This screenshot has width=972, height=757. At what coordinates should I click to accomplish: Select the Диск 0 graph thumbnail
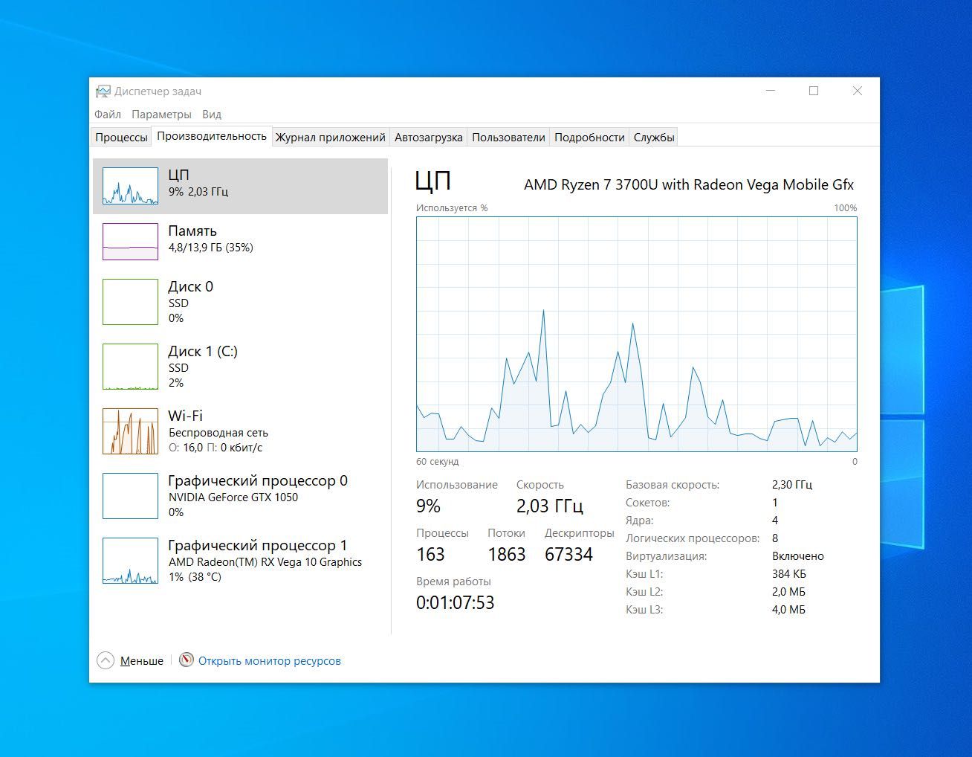(x=130, y=302)
